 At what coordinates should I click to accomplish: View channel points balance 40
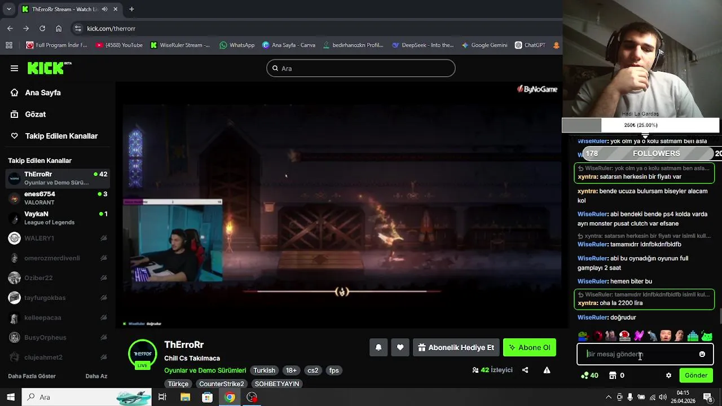589,376
